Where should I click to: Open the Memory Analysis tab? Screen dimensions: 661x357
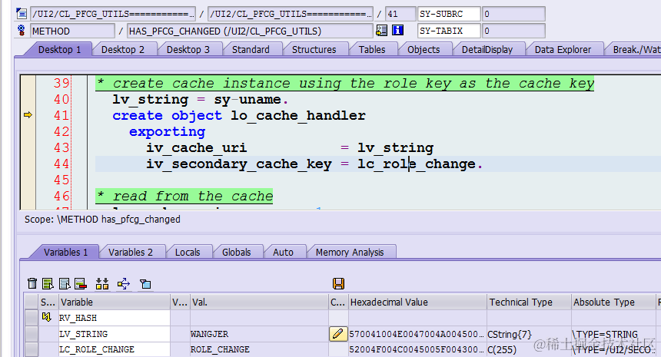pyautogui.click(x=350, y=252)
